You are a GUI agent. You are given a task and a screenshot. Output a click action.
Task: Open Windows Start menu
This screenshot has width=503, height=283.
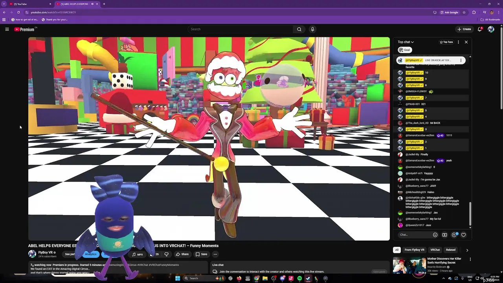click(x=178, y=278)
